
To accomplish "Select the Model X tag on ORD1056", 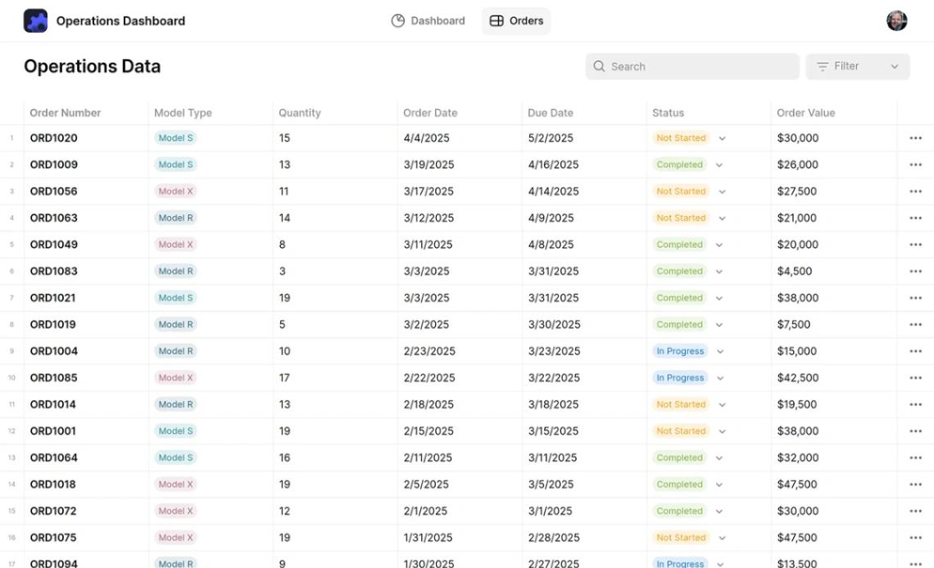I will [175, 192].
